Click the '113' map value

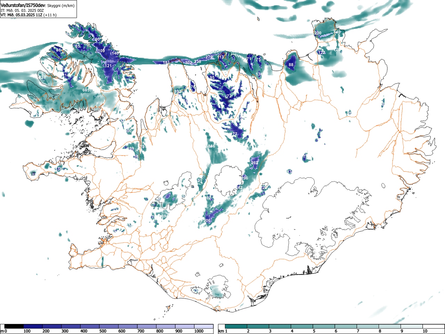coord(221,57)
